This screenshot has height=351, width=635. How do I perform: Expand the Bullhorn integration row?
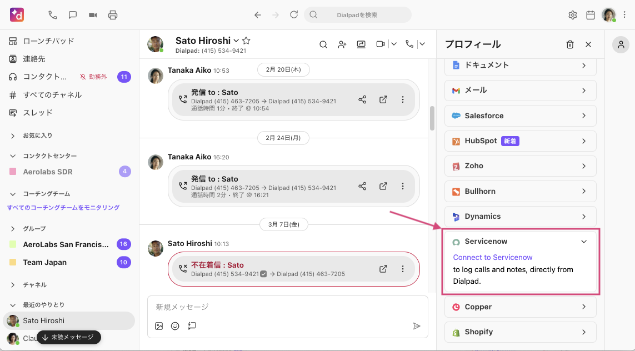[x=521, y=191]
